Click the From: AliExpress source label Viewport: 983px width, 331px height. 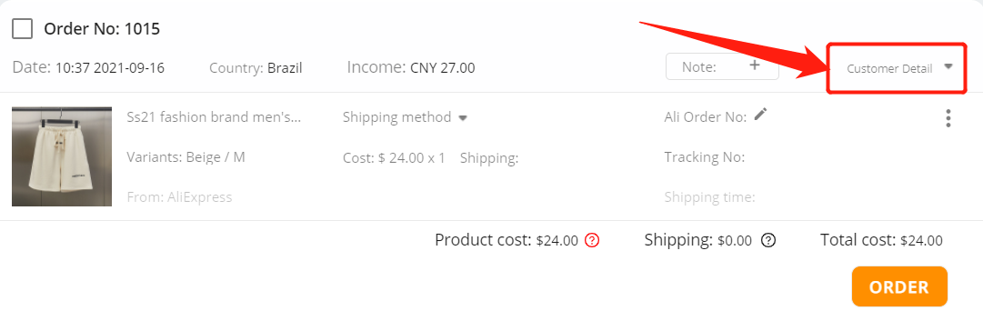[179, 197]
